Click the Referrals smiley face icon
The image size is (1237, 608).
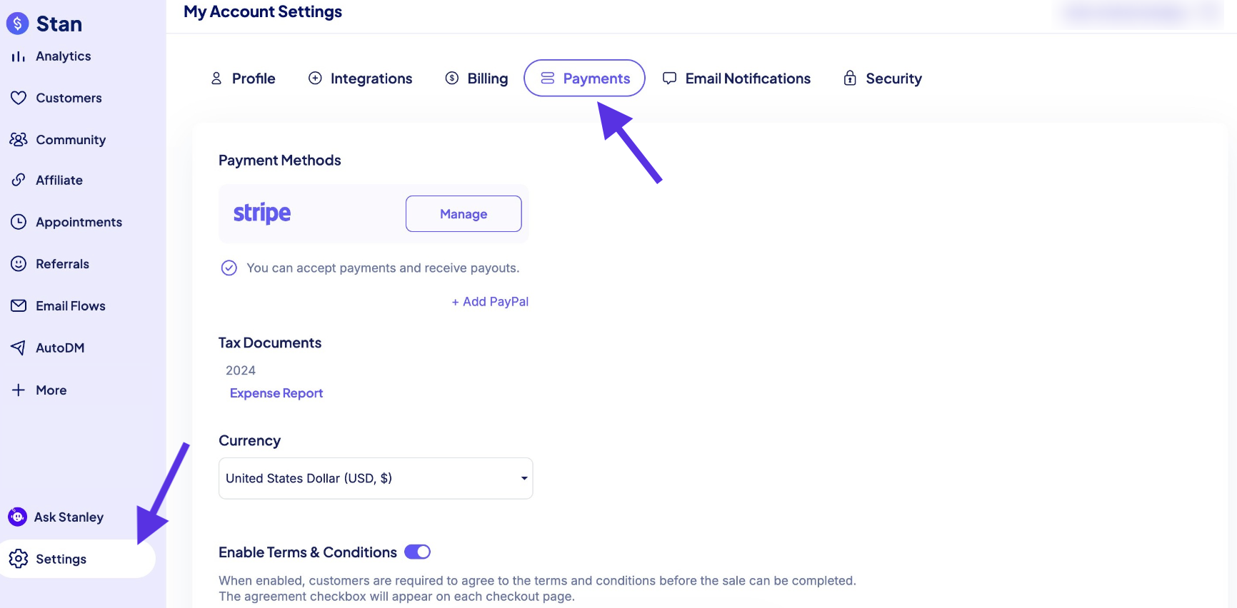point(19,263)
